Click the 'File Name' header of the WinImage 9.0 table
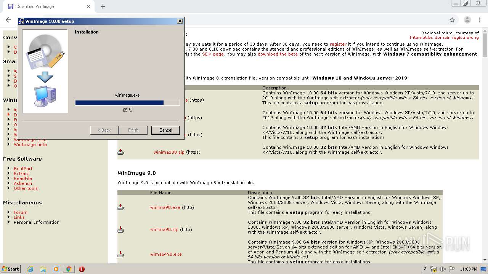This screenshot has height=274, width=488. click(161, 193)
